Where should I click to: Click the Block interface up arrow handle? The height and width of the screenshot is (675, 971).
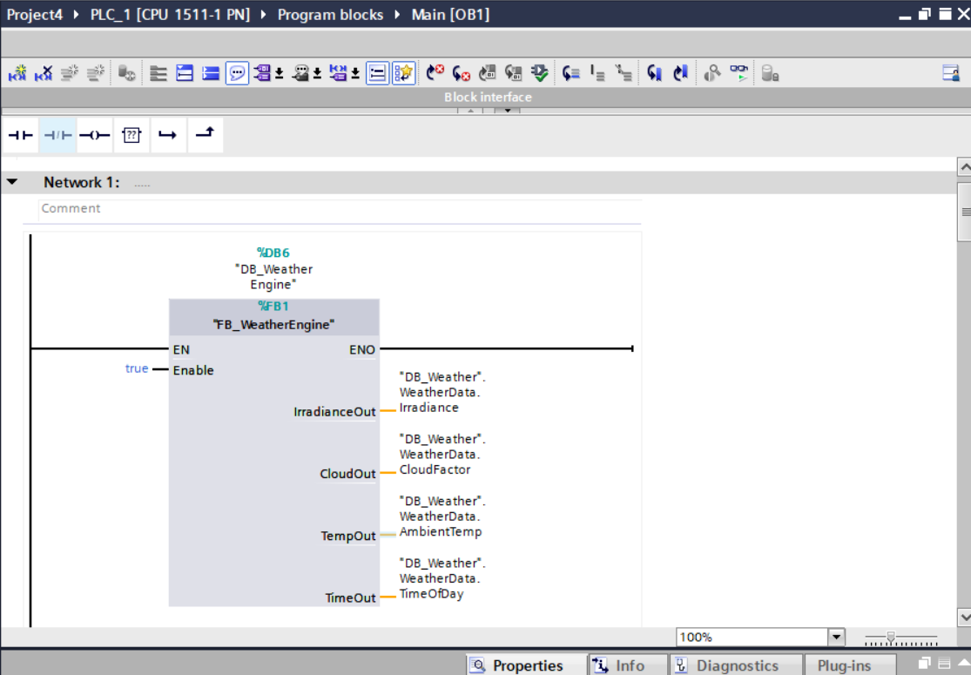[470, 111]
